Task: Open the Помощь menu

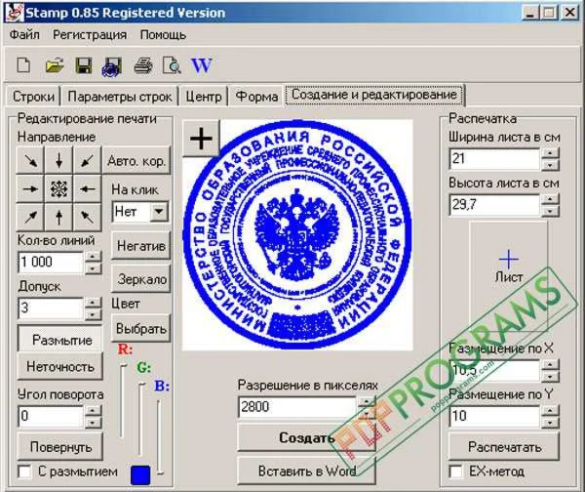Action: (x=163, y=35)
